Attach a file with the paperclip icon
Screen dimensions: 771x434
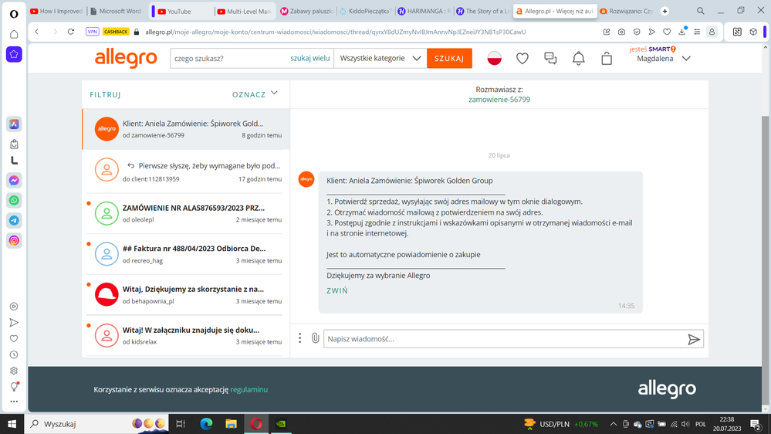click(x=315, y=338)
